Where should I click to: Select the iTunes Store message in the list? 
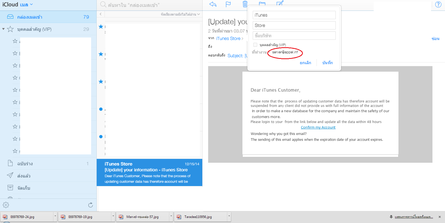pos(149,172)
